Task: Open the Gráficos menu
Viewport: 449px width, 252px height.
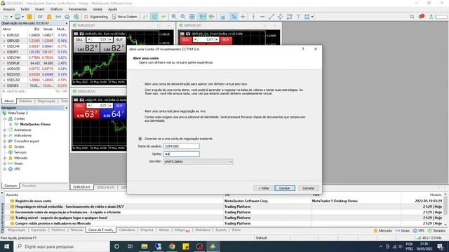Action: (56, 9)
